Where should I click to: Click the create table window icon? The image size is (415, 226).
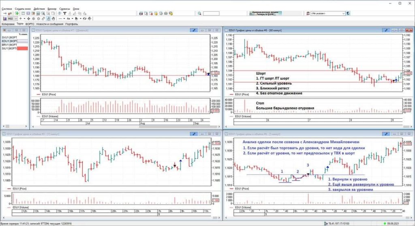coord(23,13)
